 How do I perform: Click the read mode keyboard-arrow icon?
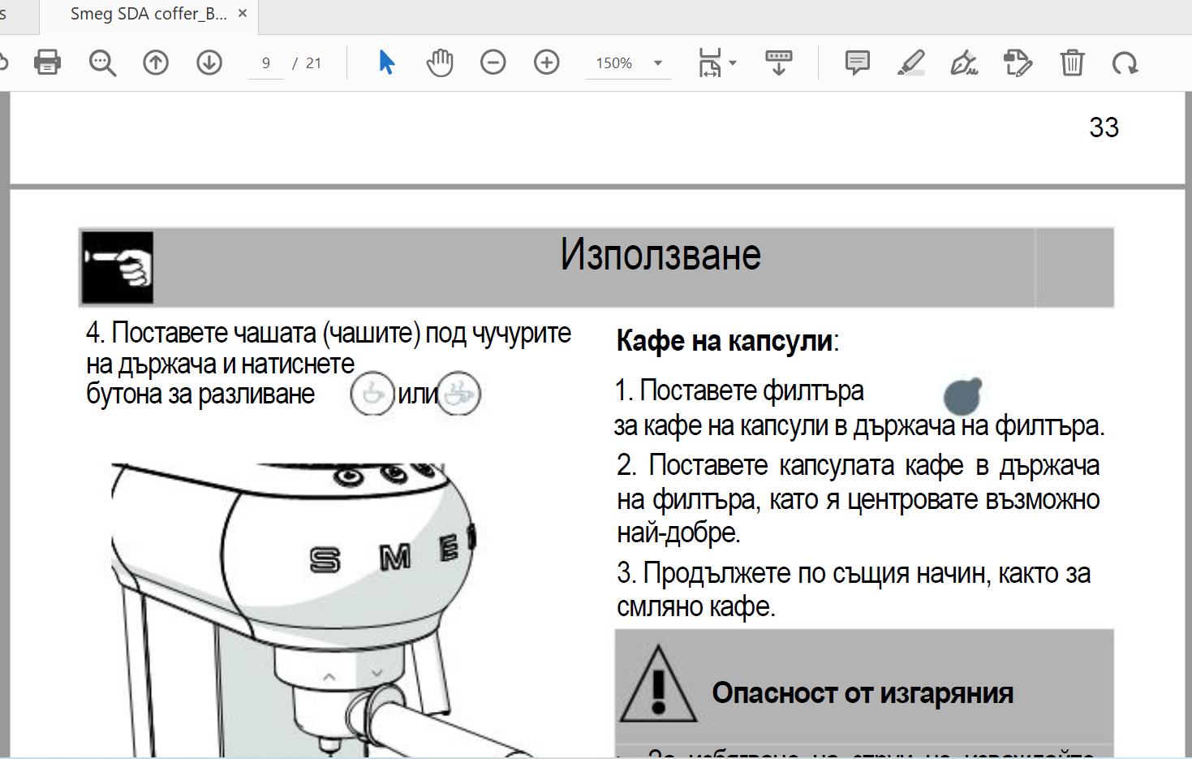(778, 63)
